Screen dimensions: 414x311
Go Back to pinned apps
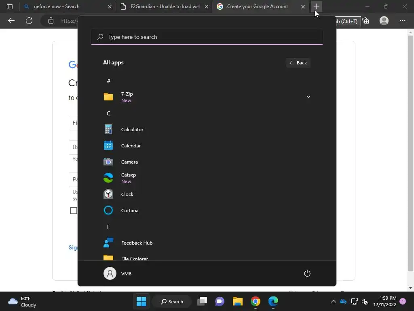(298, 63)
